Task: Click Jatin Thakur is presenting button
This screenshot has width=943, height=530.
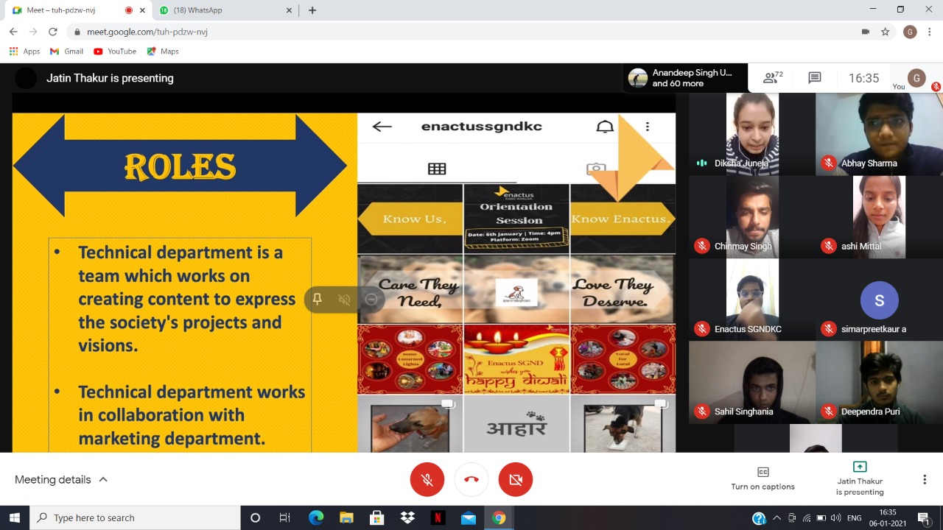Action: tap(859, 478)
